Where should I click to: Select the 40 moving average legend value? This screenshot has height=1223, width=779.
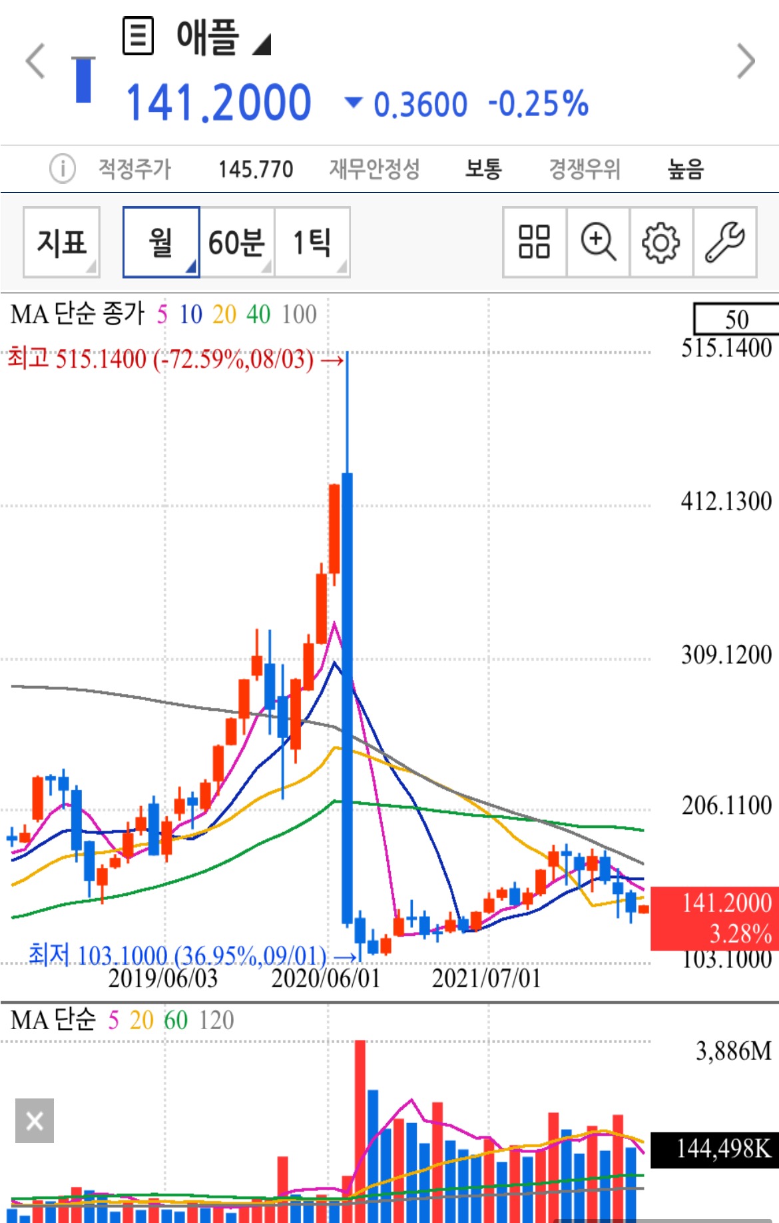258,314
